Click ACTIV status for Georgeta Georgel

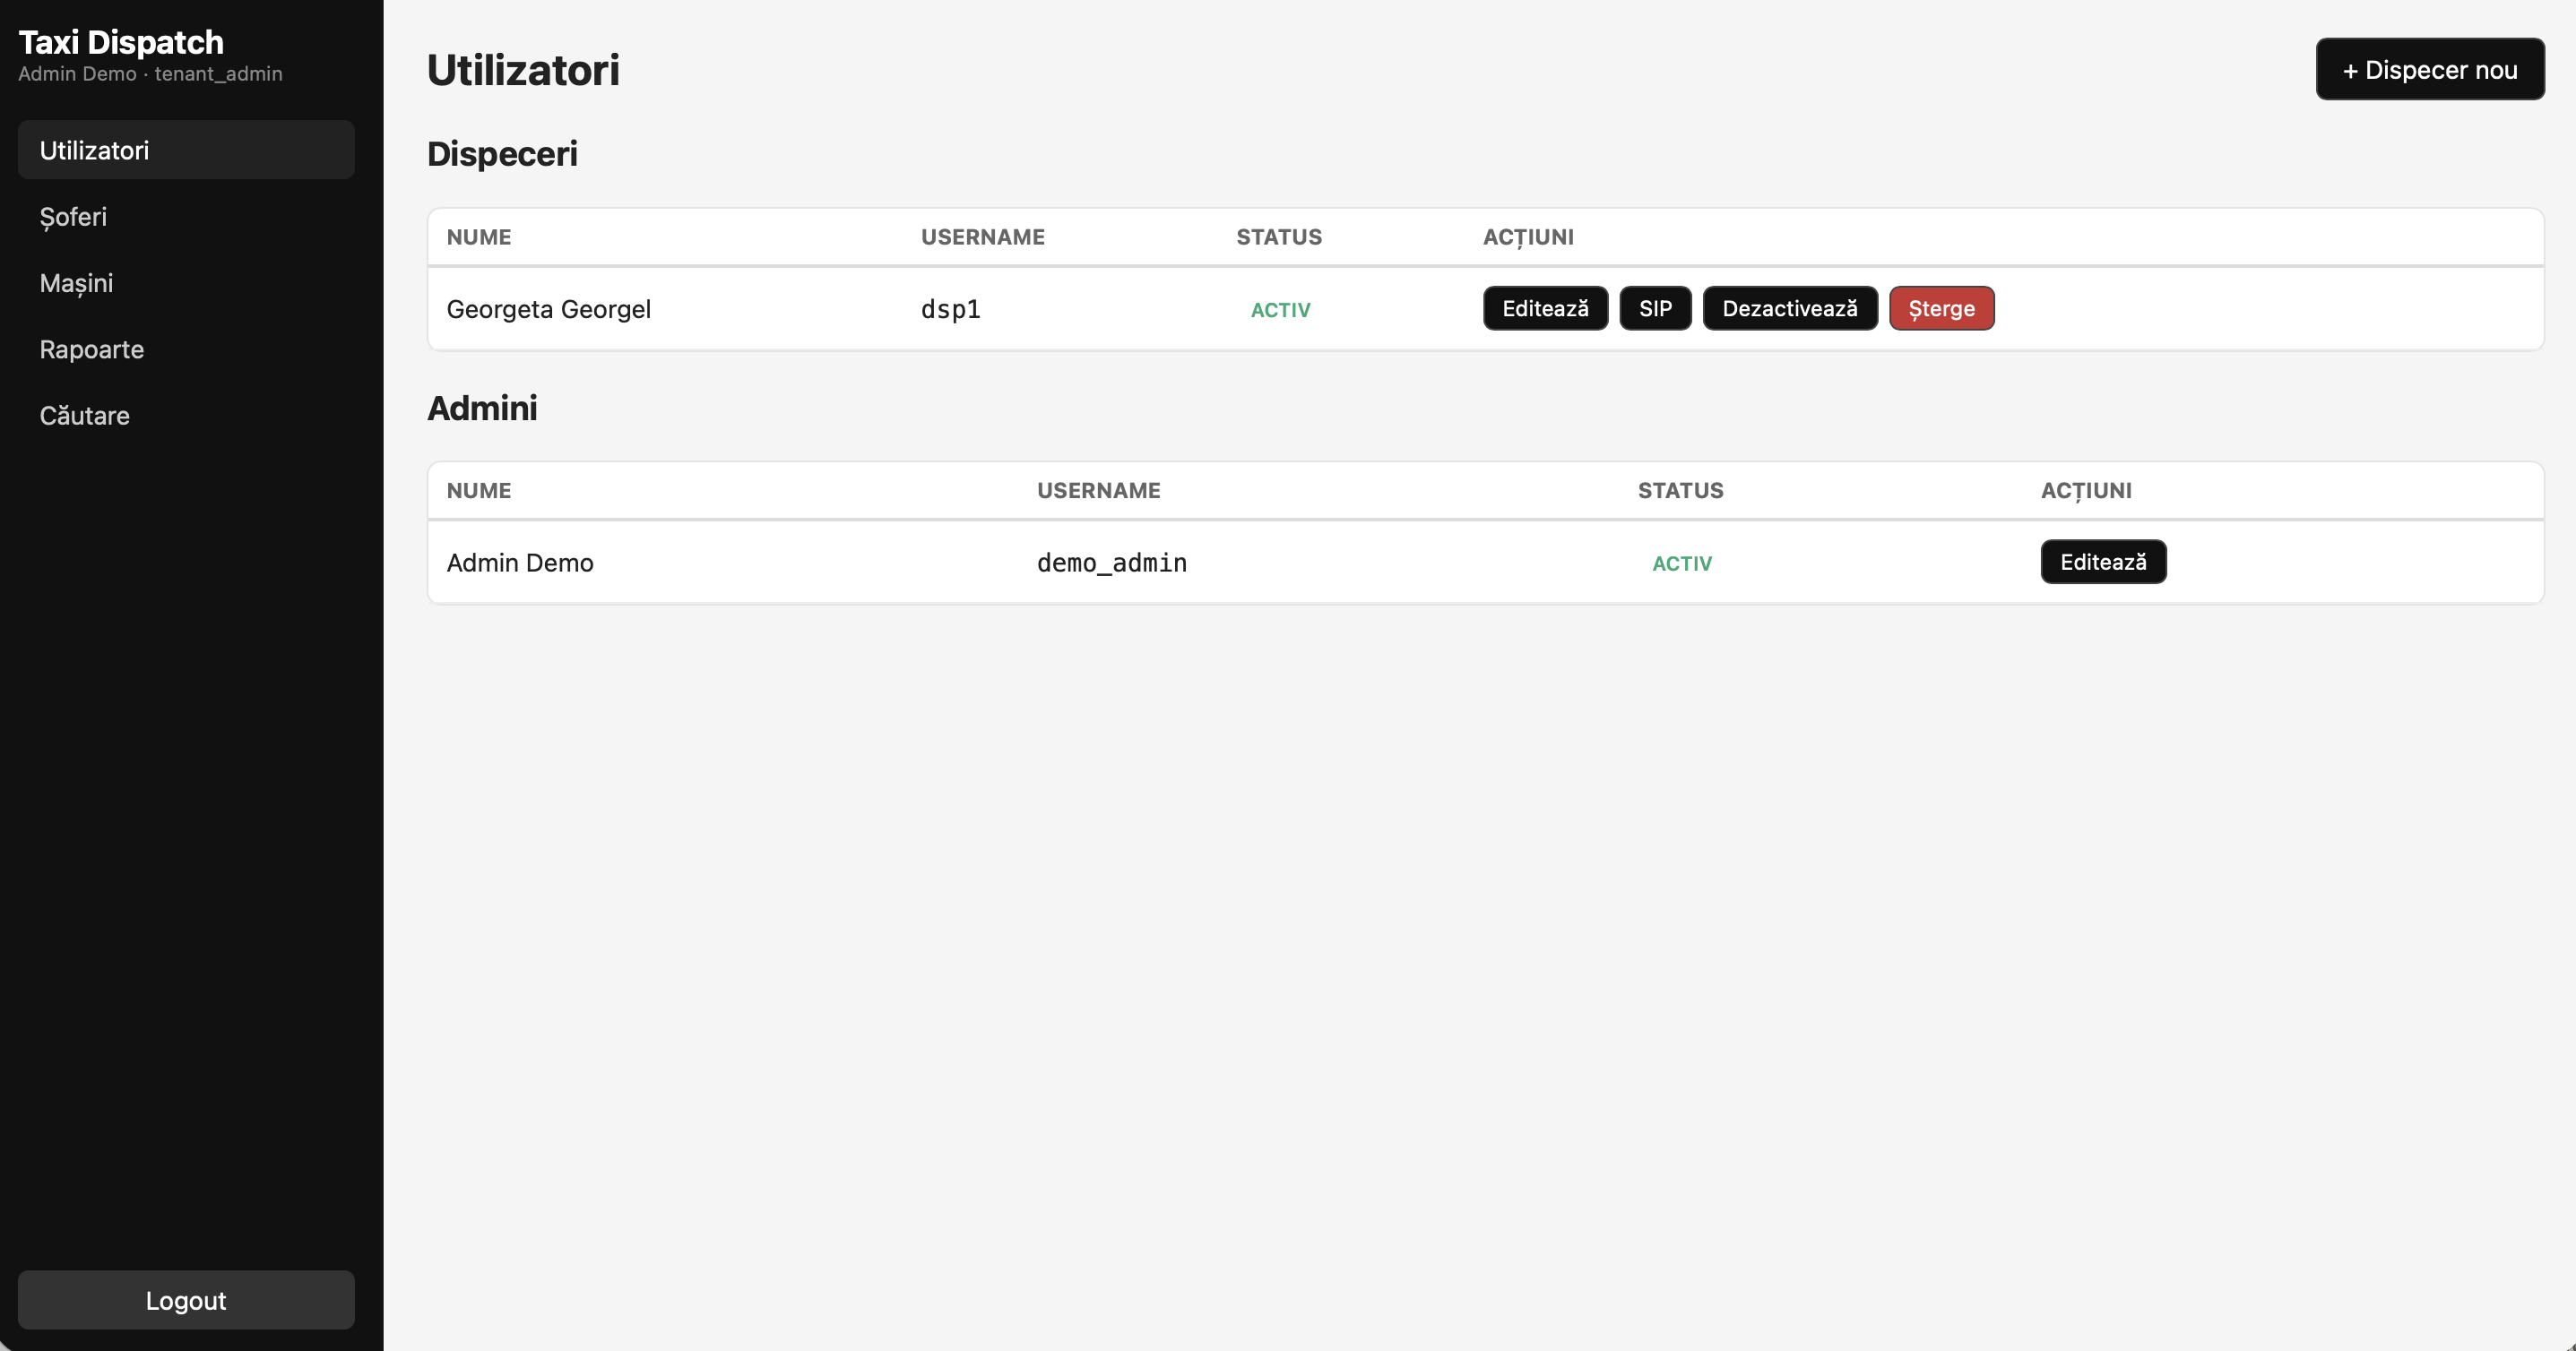click(x=1279, y=310)
